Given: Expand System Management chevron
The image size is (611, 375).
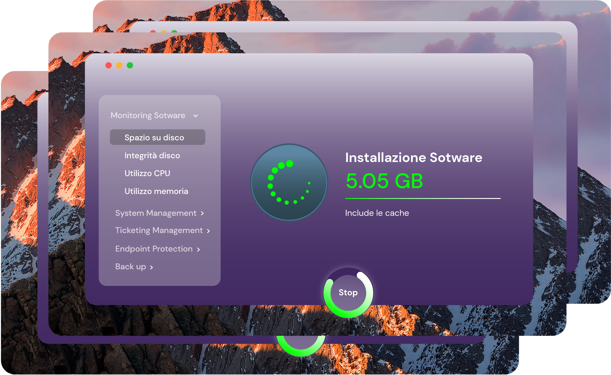Looking at the screenshot, I should coord(202,213).
